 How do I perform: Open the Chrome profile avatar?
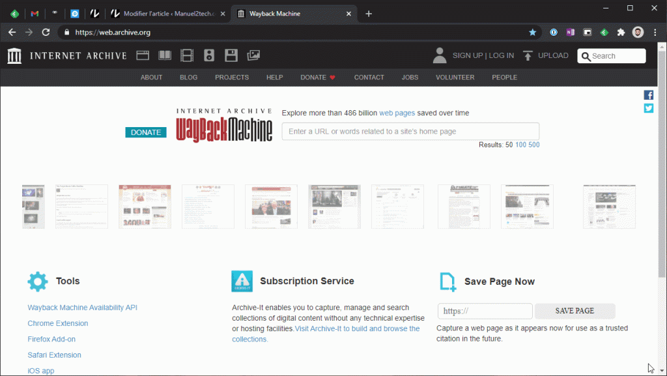click(x=638, y=33)
